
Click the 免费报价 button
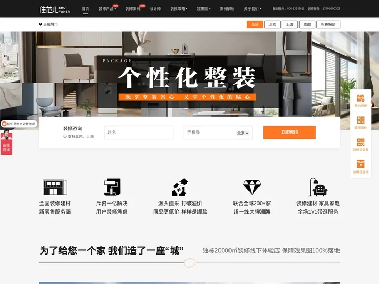(x=328, y=24)
